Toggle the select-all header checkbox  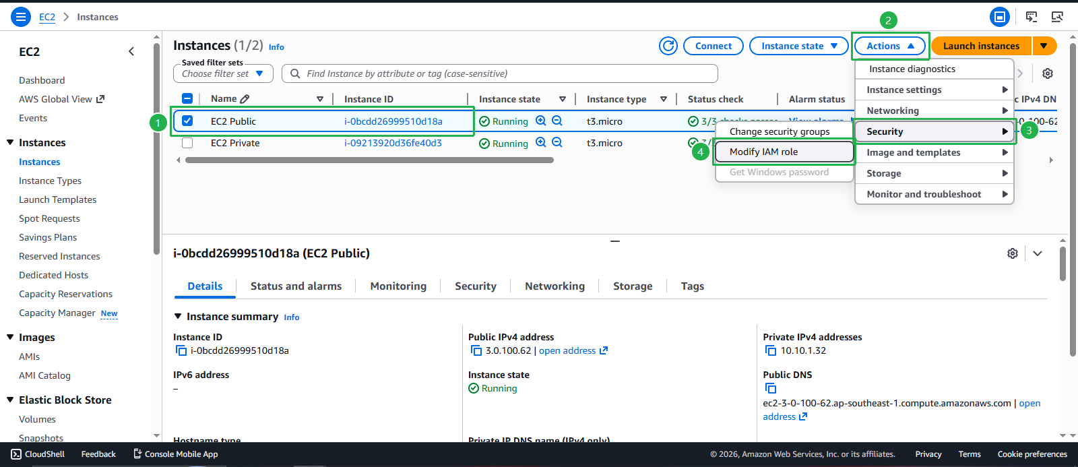click(x=187, y=98)
